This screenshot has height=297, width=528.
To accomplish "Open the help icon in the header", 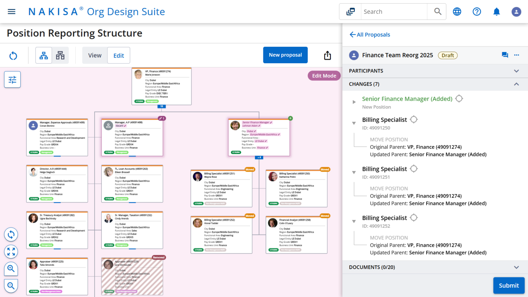I will tap(477, 11).
